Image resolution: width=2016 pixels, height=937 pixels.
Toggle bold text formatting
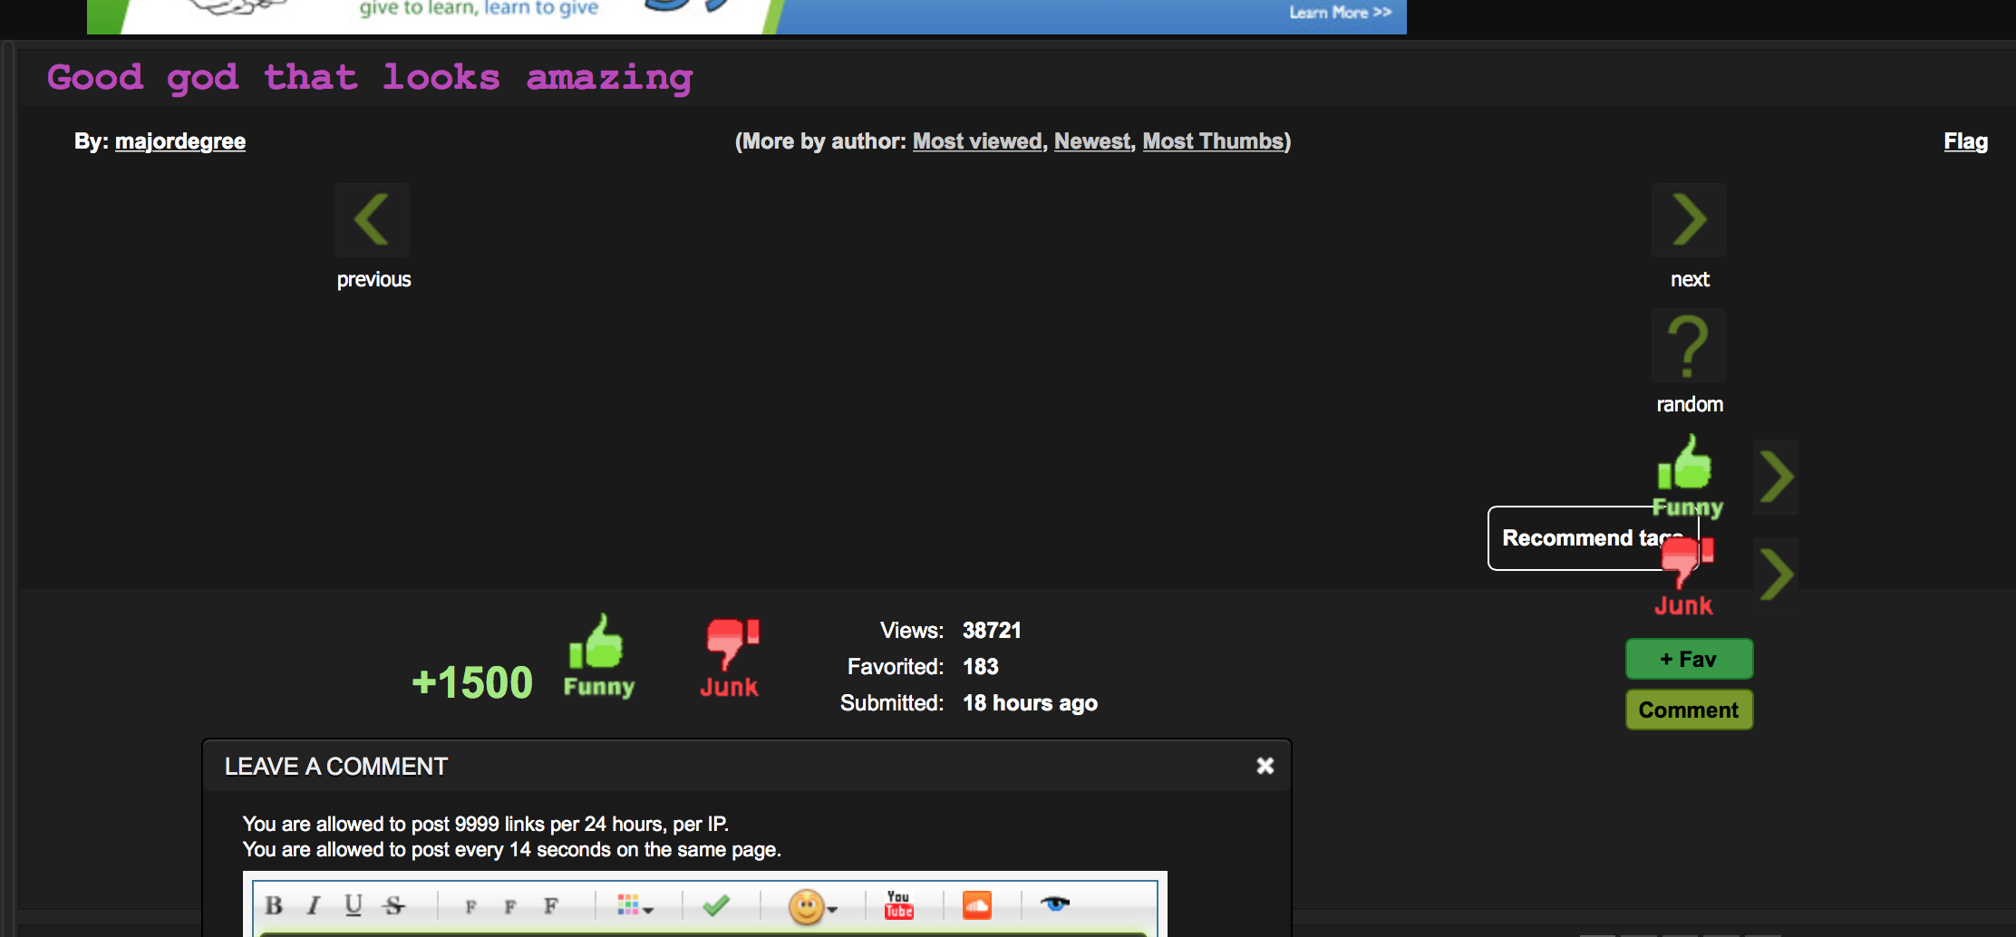(274, 905)
